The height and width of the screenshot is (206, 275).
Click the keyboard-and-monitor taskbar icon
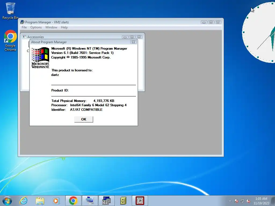pos(90,201)
